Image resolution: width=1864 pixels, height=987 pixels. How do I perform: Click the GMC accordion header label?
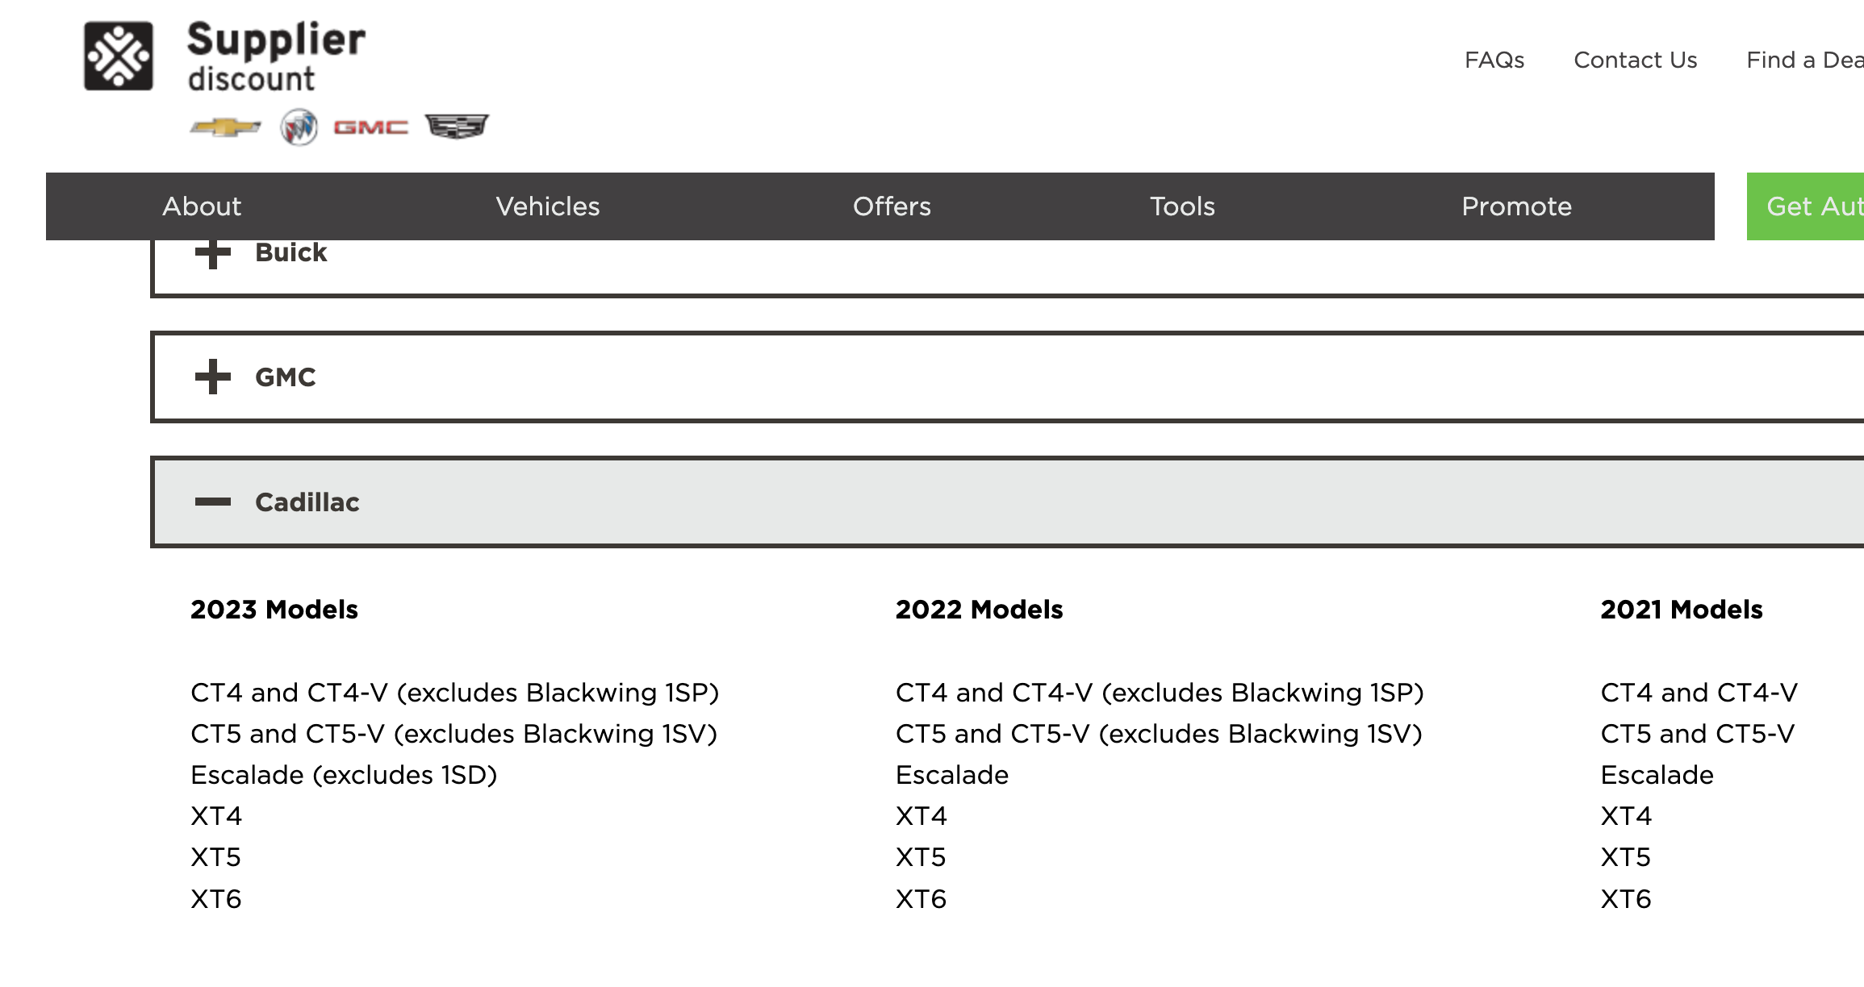(286, 377)
